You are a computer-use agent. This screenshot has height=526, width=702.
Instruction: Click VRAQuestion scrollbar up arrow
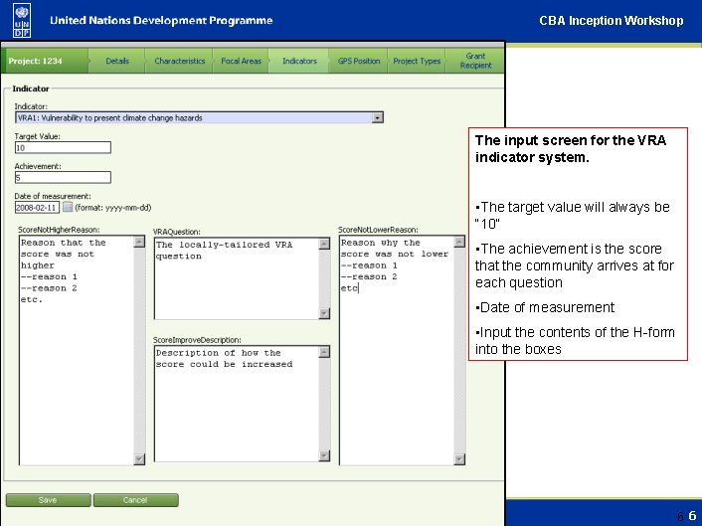coord(324,244)
